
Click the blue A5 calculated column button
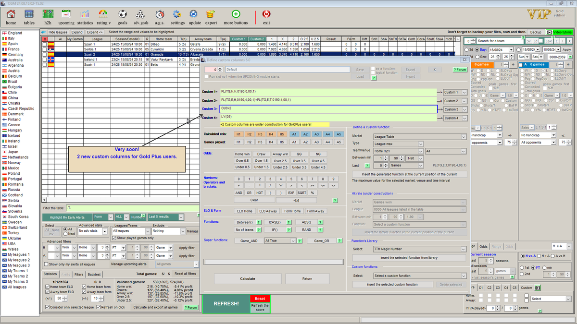pyautogui.click(x=339, y=134)
